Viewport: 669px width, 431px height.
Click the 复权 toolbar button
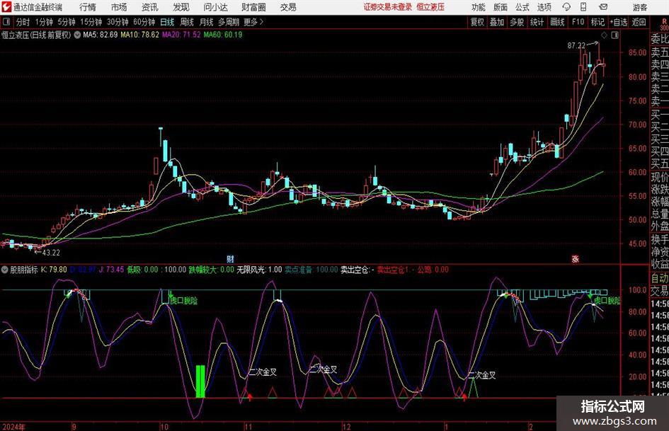477,22
